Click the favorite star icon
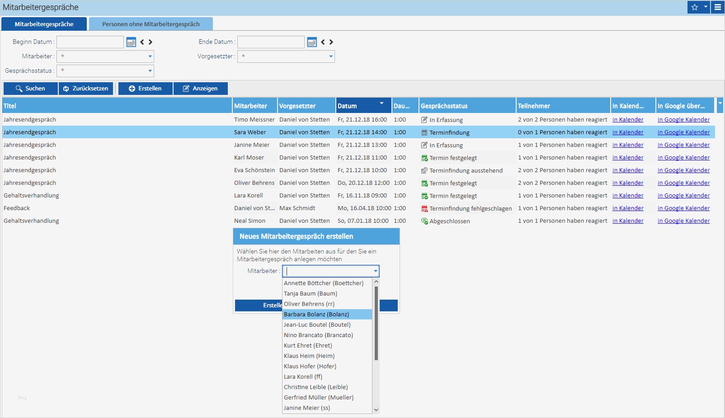Viewport: 725px width, 418px height. [695, 7]
